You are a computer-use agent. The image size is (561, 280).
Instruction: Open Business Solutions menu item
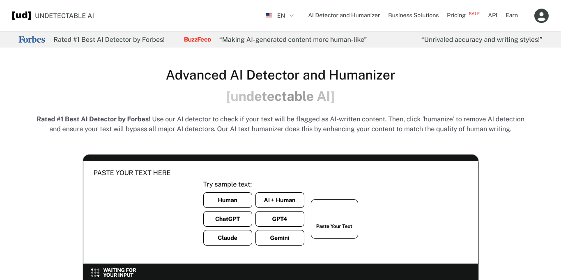pyautogui.click(x=414, y=15)
